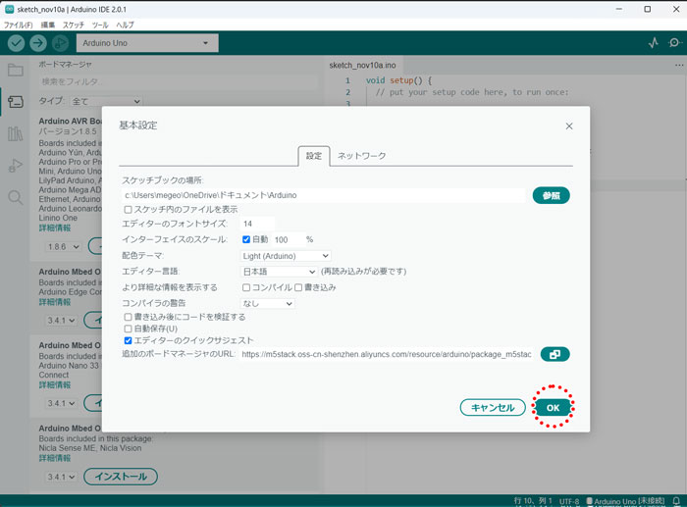Open 詳細情報 link under Arduino AVR Boards
This screenshot has width=687, height=507.
[55, 228]
